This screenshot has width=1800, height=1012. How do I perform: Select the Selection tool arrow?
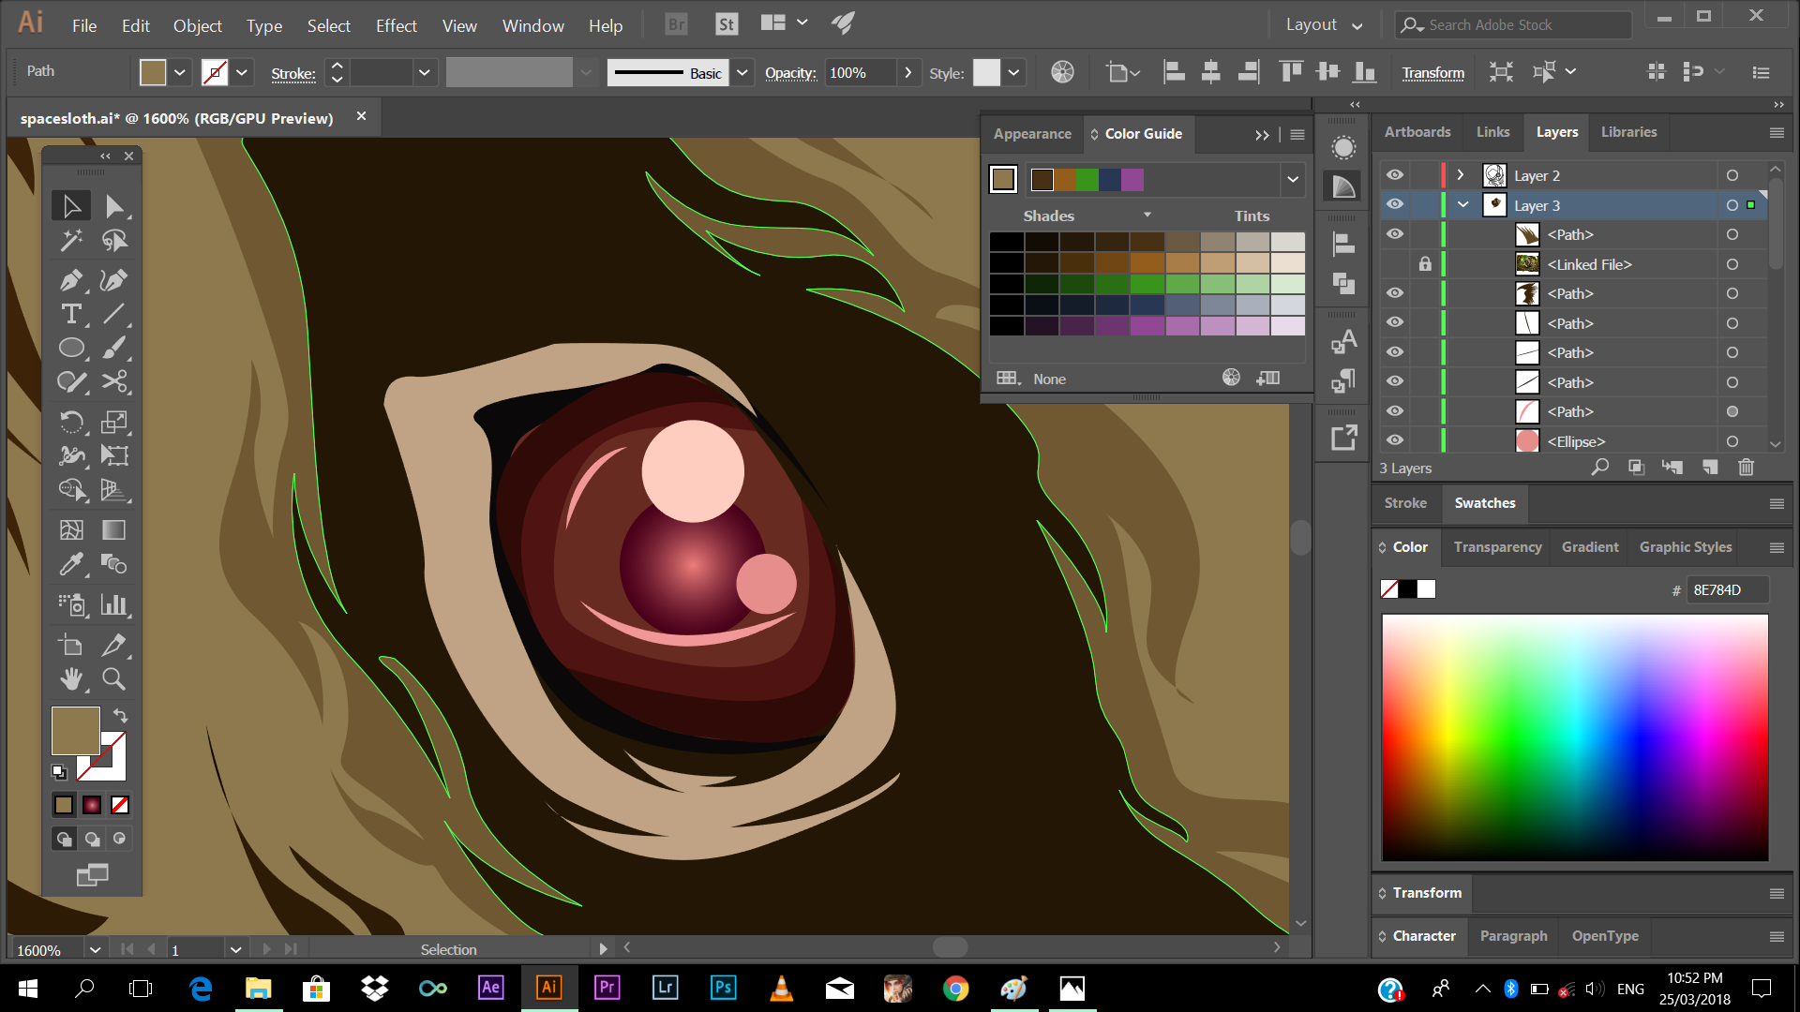click(x=71, y=206)
